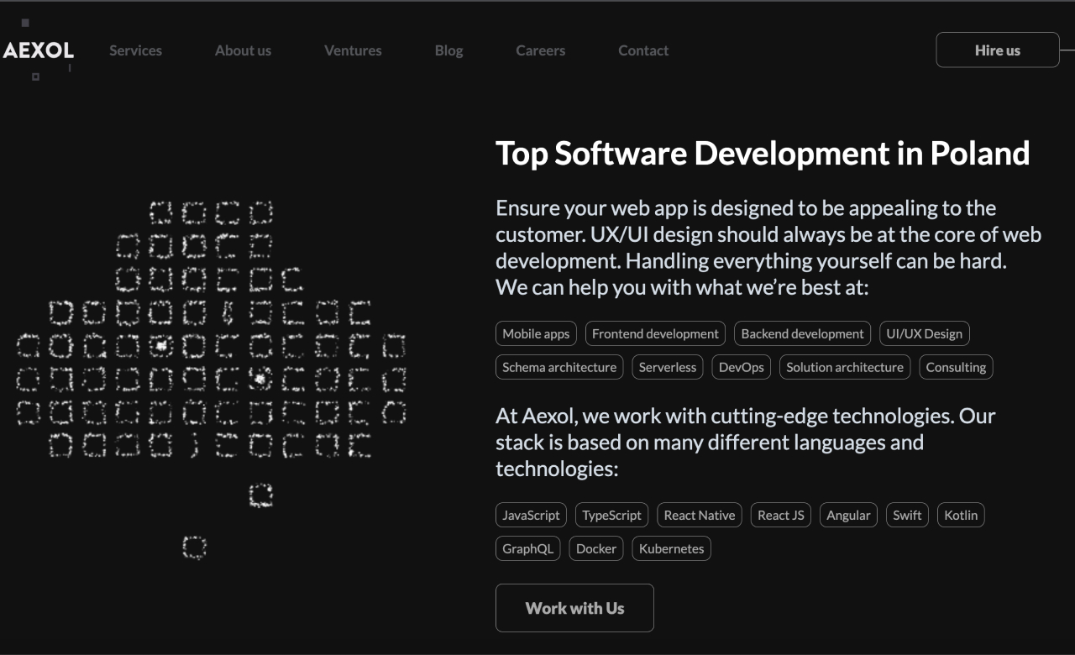1075x655 pixels.
Task: Click the Kotlin technology tag
Action: pyautogui.click(x=961, y=515)
